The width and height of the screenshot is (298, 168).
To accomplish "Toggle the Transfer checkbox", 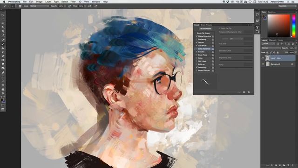I will (196, 52).
